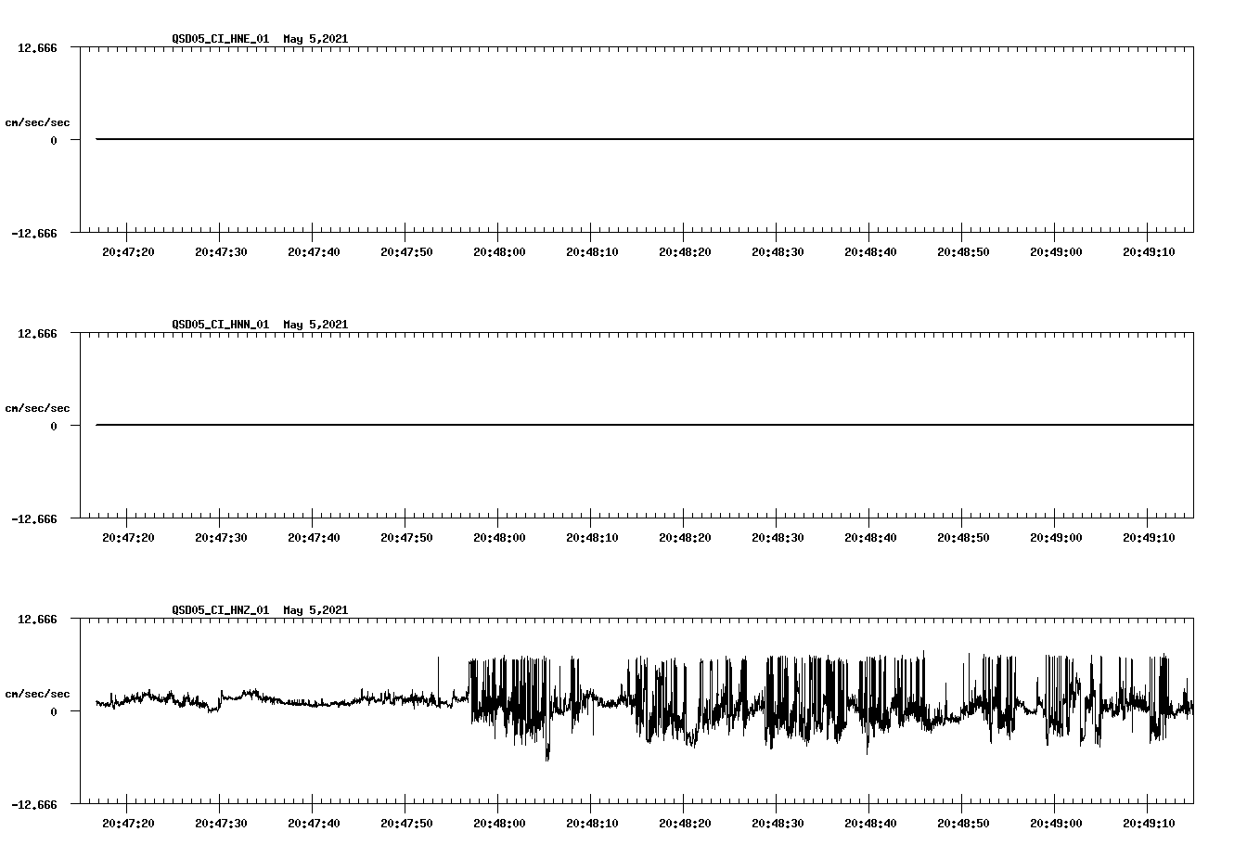Click the May 5,2021 date on top plot
1260x857 pixels.
click(x=315, y=39)
